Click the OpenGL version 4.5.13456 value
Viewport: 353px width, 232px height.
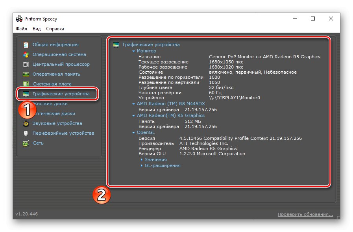tap(240, 138)
